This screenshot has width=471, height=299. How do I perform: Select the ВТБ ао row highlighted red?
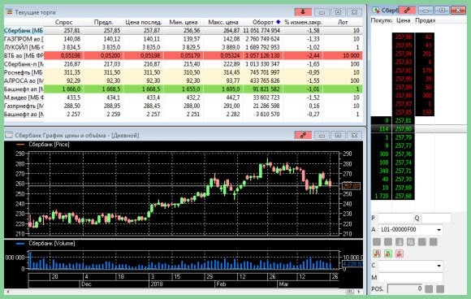184,55
